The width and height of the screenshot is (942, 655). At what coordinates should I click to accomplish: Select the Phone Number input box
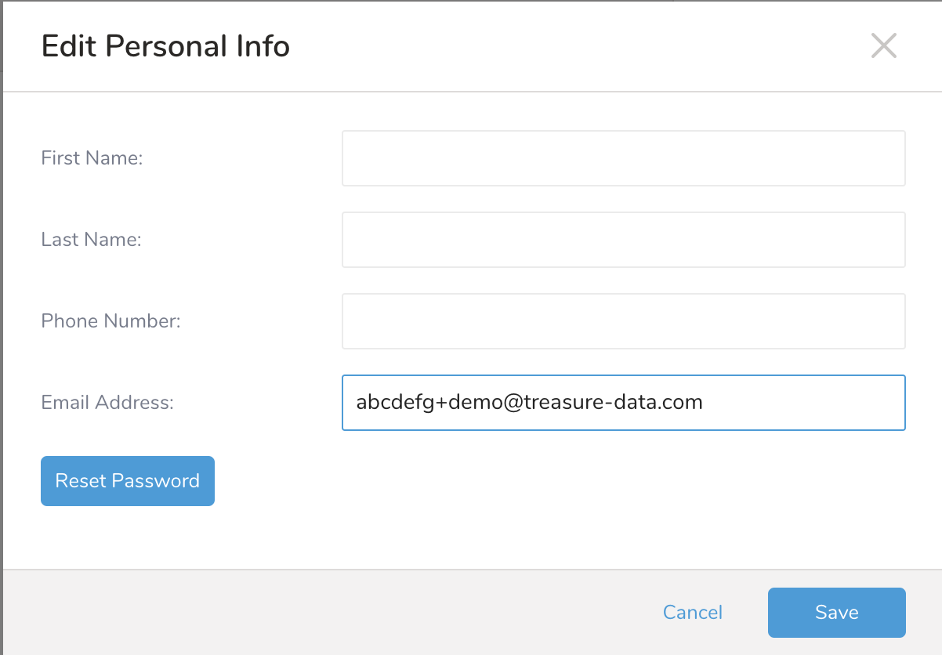[623, 321]
